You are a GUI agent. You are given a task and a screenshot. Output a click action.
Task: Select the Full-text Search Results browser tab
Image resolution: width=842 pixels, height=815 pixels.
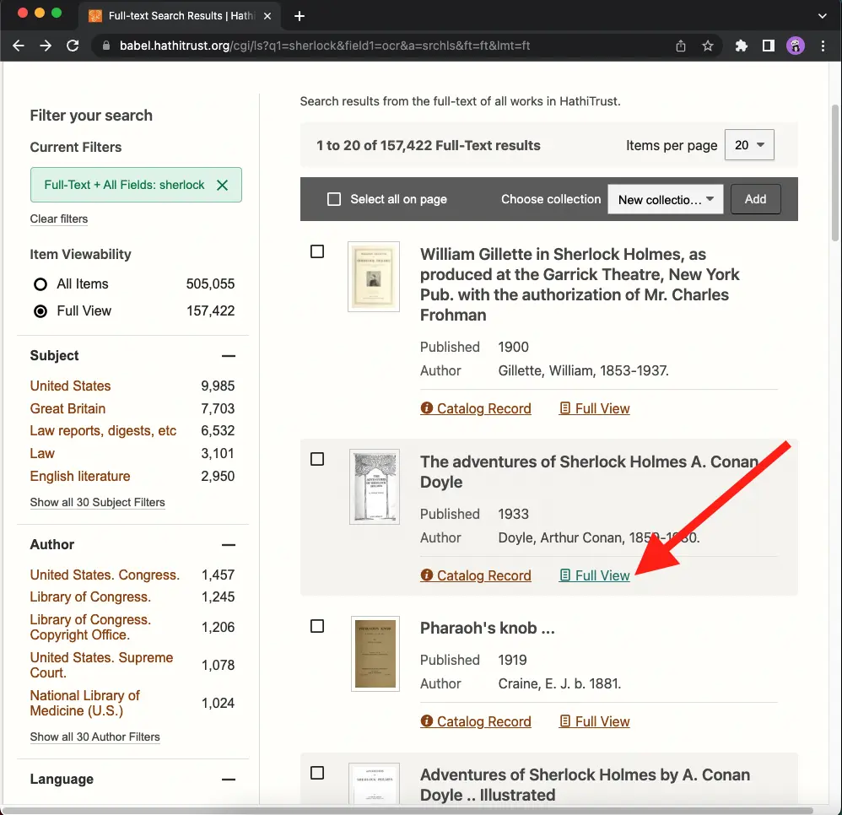(x=181, y=16)
